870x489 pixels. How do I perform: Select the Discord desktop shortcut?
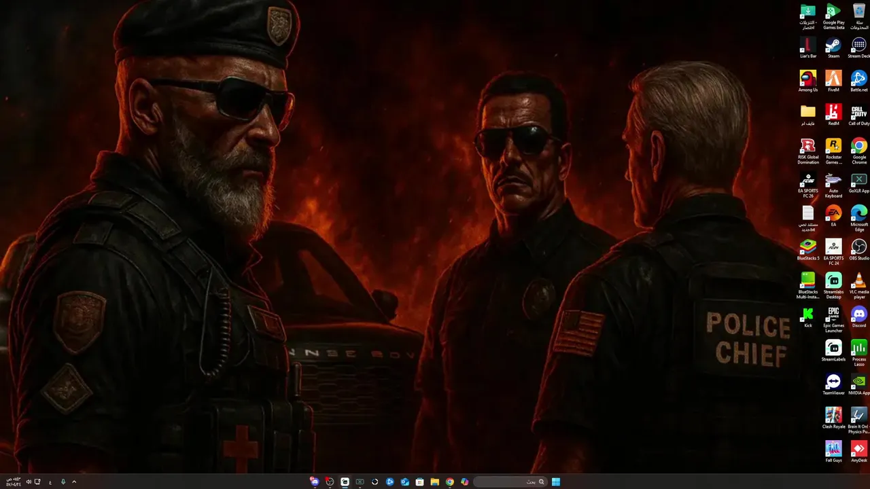click(859, 317)
